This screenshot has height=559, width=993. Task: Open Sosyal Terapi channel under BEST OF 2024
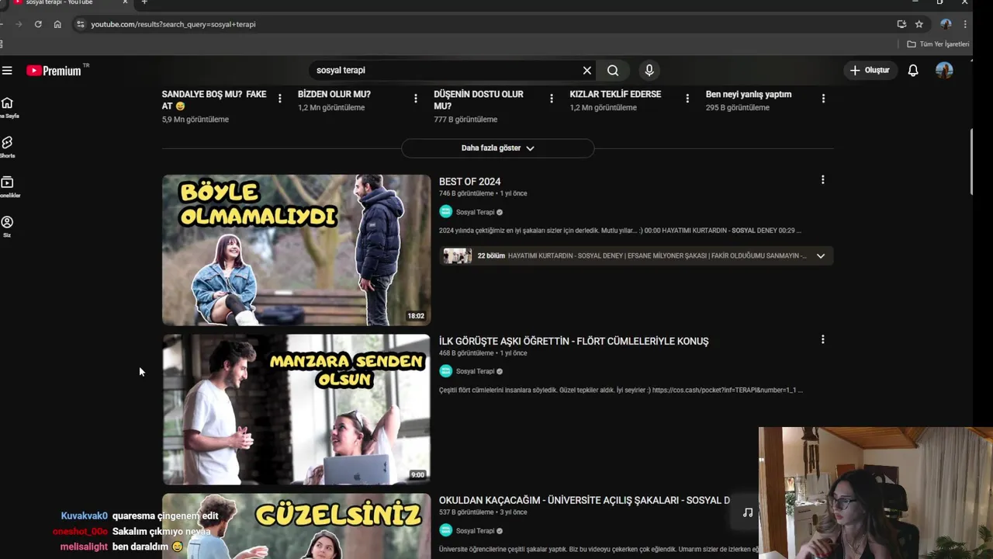tap(475, 212)
